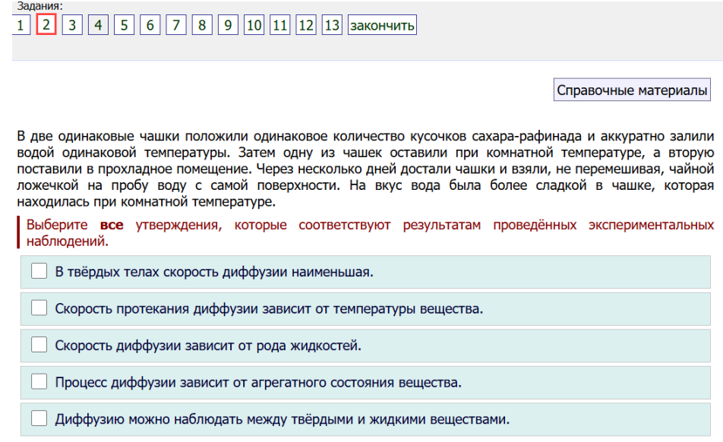The image size is (723, 442).
Task: Tick the diffusion depends on temperature checkbox
Action: 39,308
